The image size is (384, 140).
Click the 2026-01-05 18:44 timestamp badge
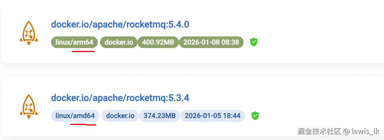pos(213,116)
